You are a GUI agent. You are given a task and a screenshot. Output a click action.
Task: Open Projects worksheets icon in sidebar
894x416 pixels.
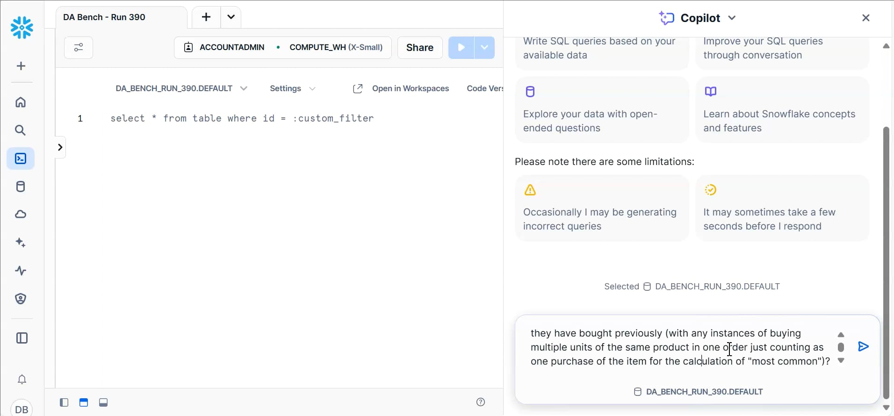[x=21, y=158]
